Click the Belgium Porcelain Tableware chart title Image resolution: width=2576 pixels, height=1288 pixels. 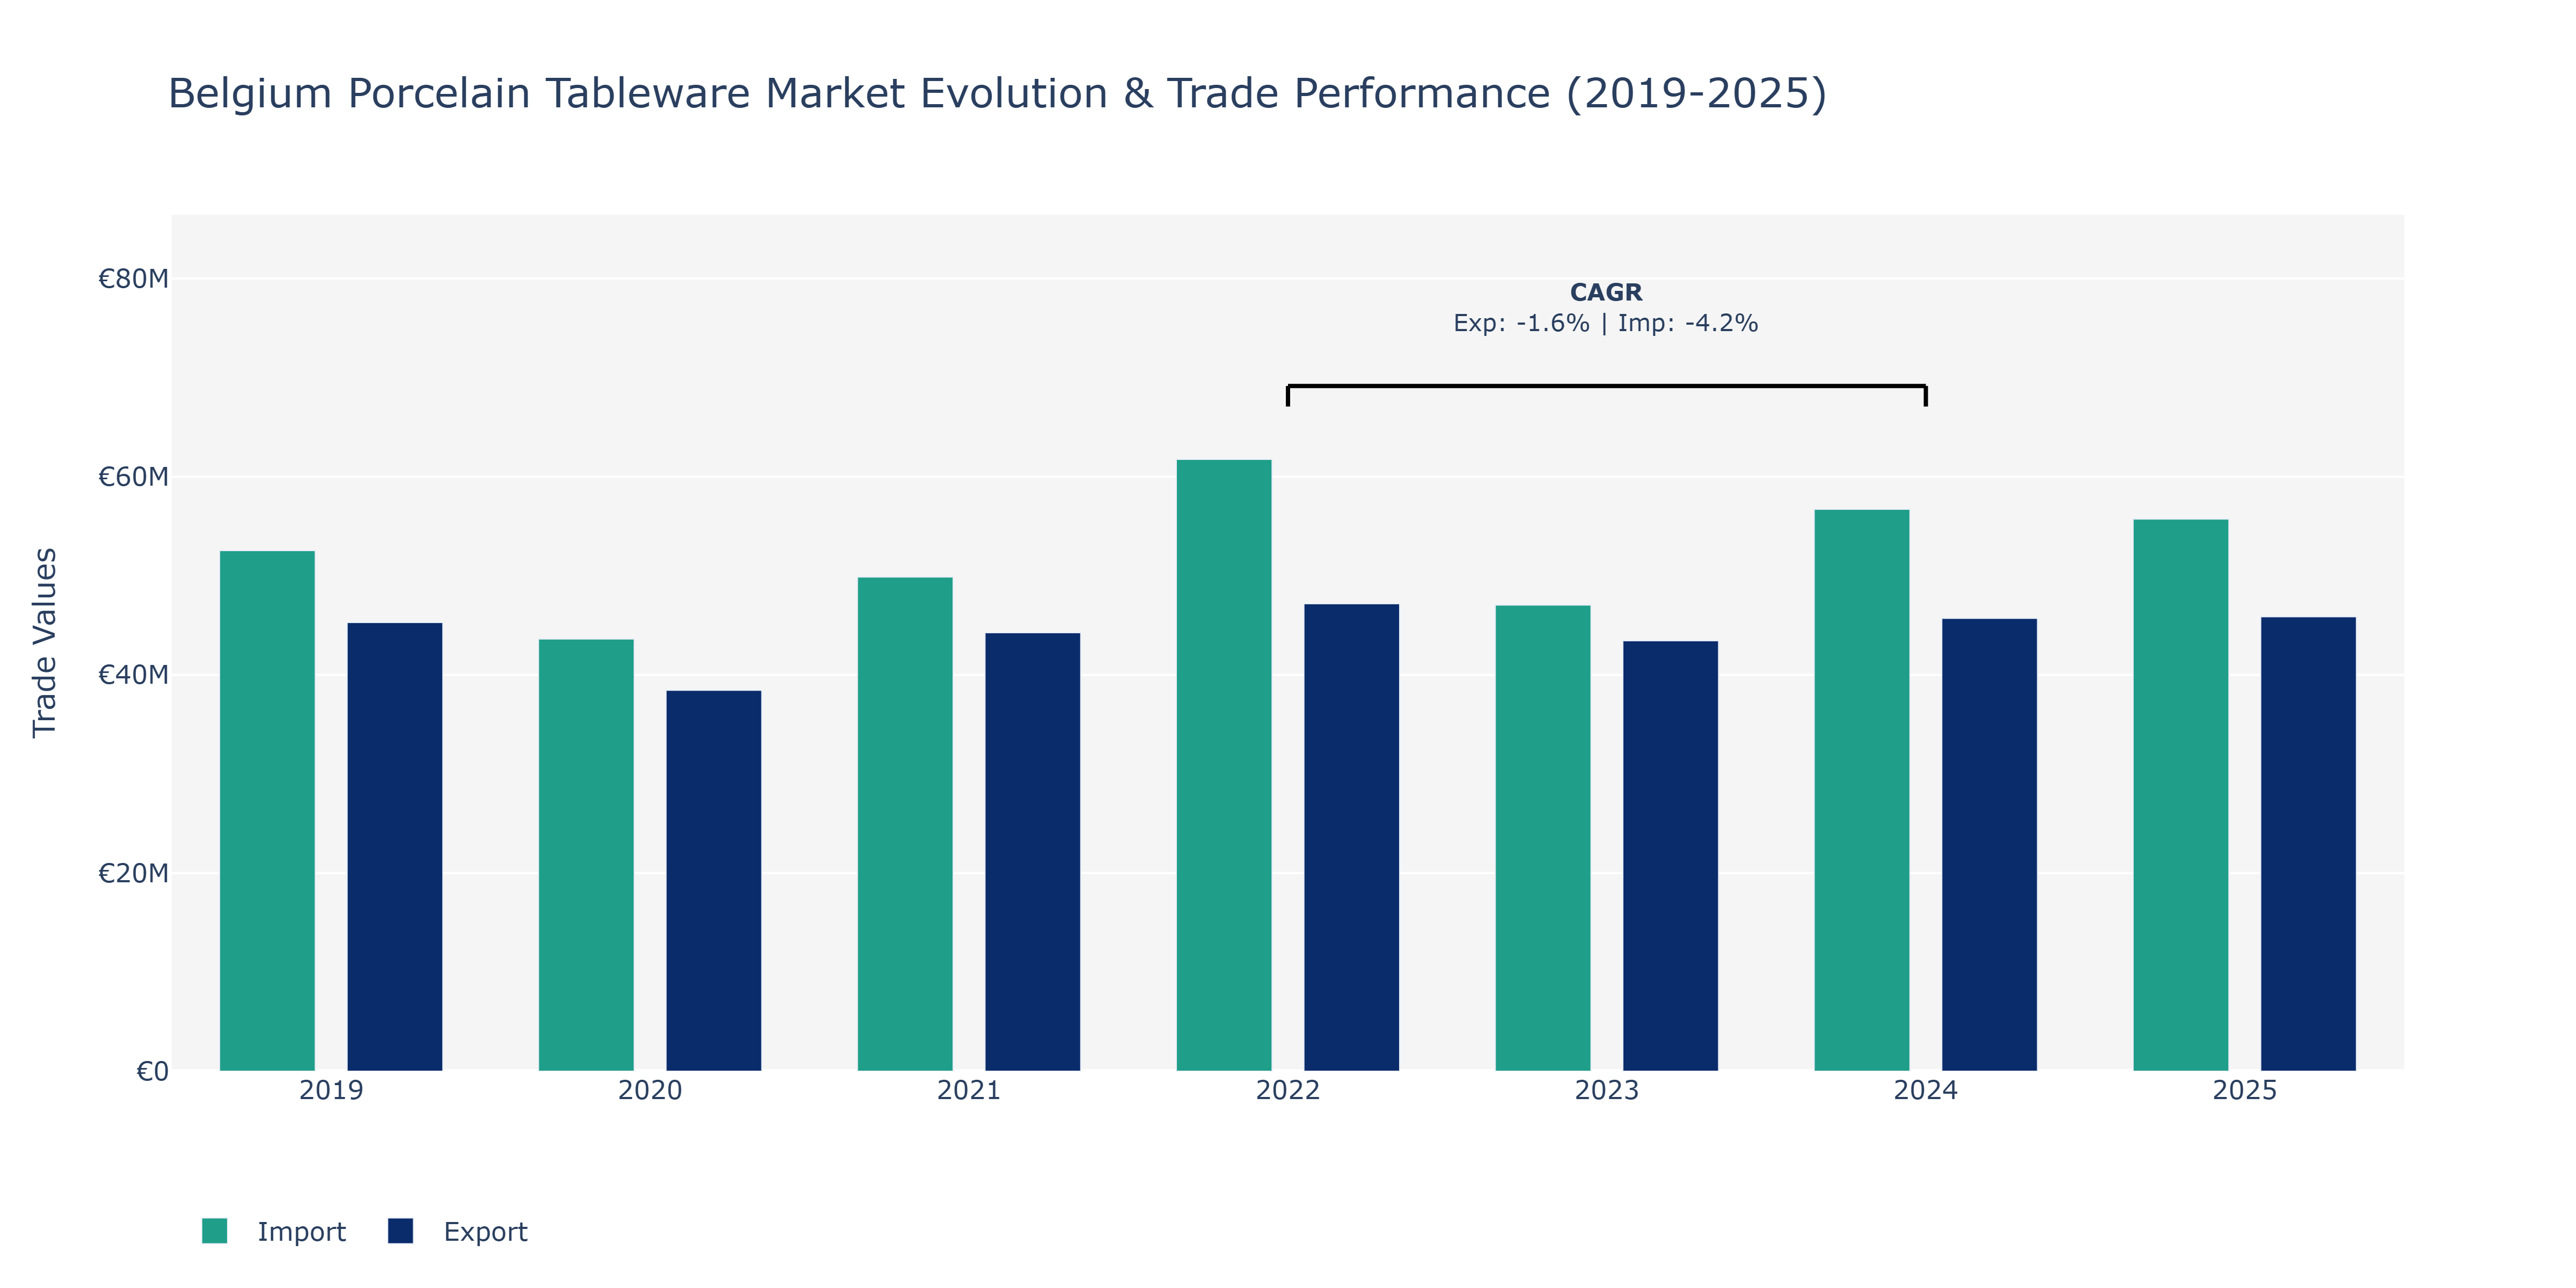997,93
